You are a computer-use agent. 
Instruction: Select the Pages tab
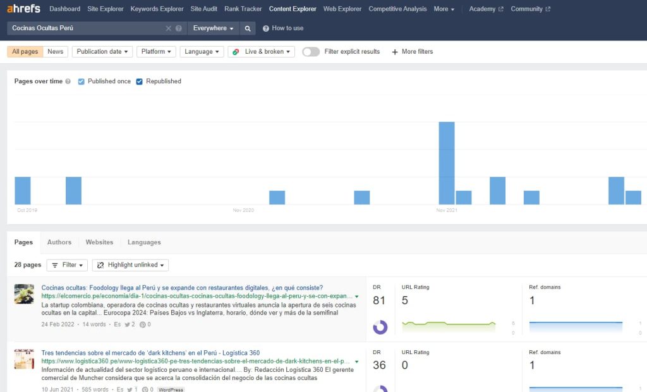click(x=23, y=242)
